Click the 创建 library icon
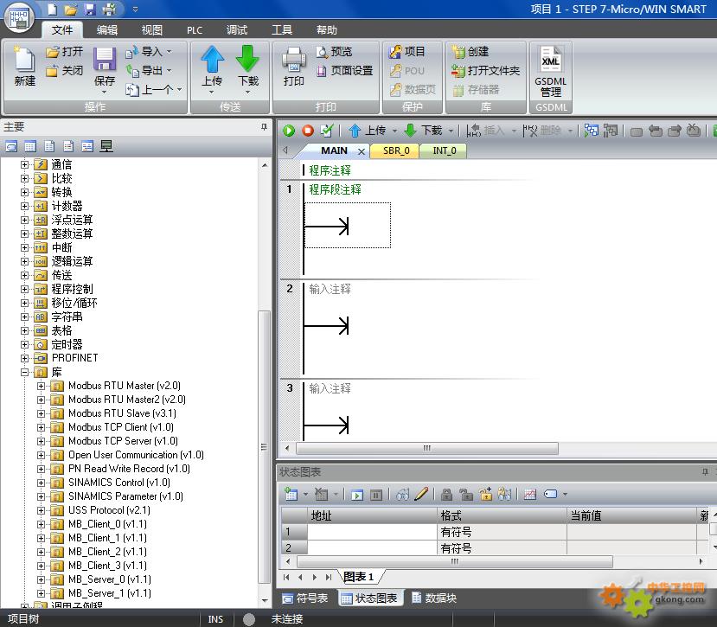Image resolution: width=717 pixels, height=627 pixels. click(x=458, y=52)
